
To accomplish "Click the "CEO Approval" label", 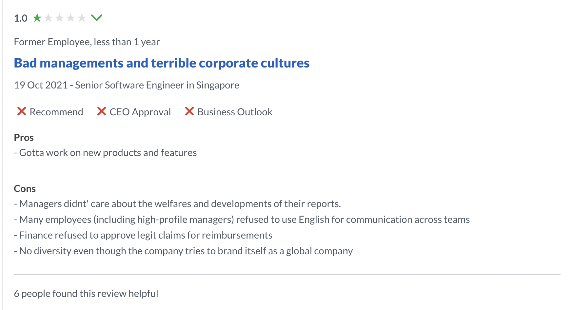I will (140, 112).
